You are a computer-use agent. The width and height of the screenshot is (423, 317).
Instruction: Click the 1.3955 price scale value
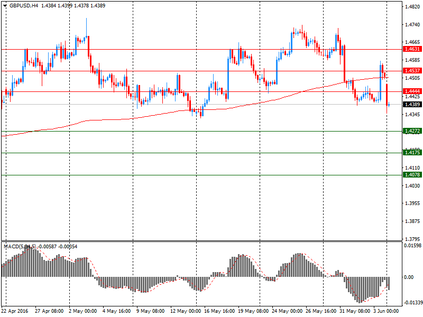coord(413,203)
